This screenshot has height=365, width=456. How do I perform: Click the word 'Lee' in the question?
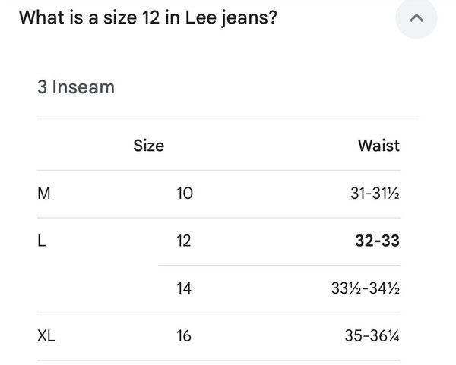[201, 17]
